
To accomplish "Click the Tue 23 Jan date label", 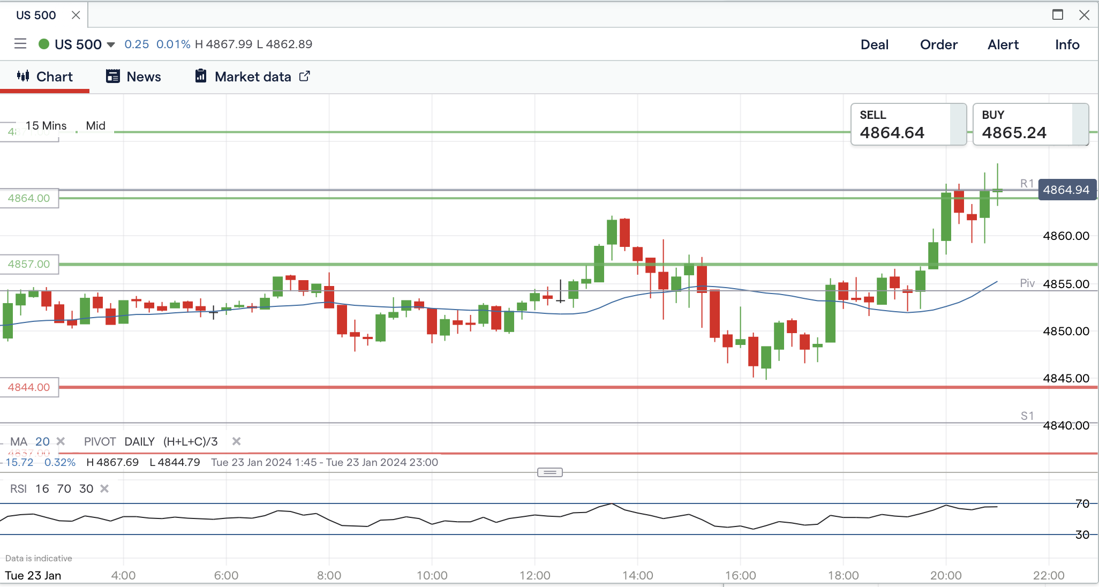I will click(33, 576).
